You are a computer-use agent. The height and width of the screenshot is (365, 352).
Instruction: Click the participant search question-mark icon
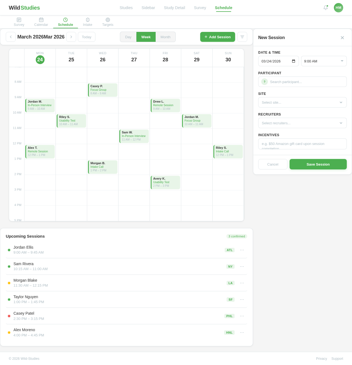(x=264, y=82)
